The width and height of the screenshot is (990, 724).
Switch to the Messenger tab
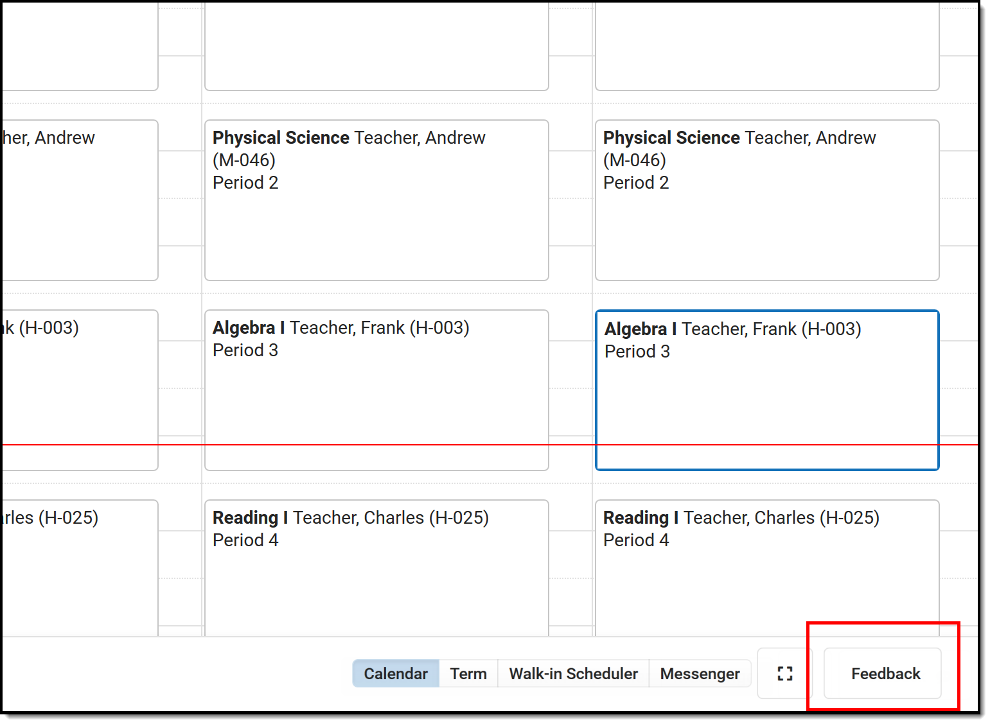(x=700, y=673)
